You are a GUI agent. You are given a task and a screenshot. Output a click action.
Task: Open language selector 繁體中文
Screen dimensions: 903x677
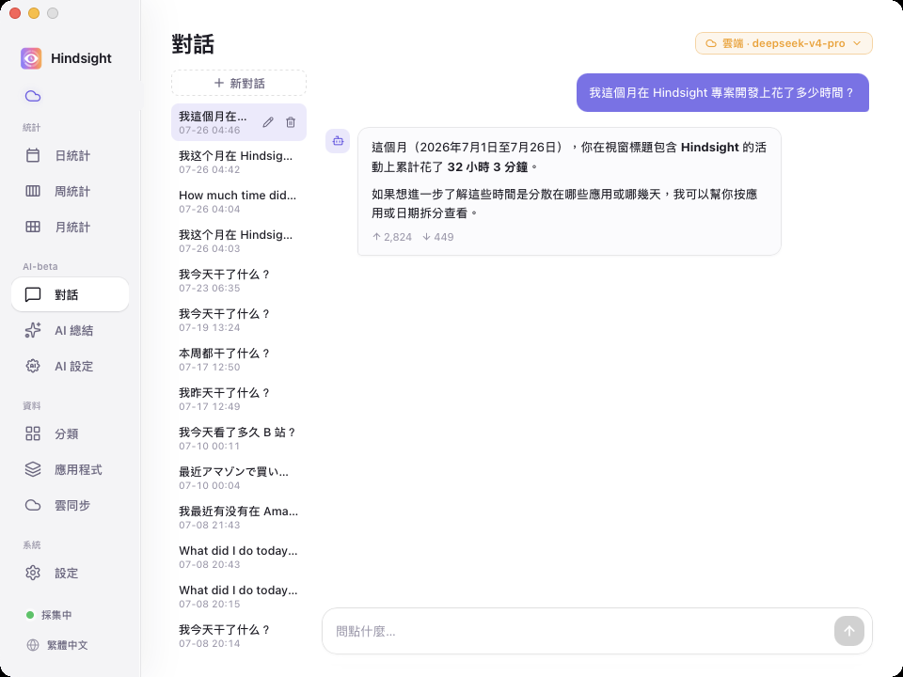click(x=57, y=645)
